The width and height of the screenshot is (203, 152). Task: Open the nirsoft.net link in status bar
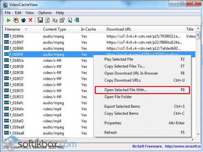click(183, 146)
